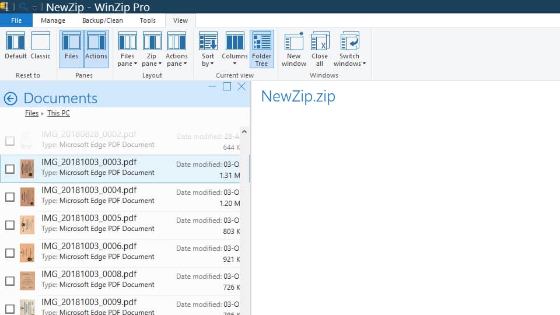Screen dimensions: 560x315
Task: Reset layout to Classic
Action: click(40, 45)
